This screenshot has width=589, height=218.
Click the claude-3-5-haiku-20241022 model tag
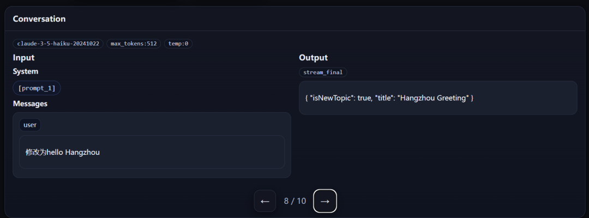tap(58, 44)
